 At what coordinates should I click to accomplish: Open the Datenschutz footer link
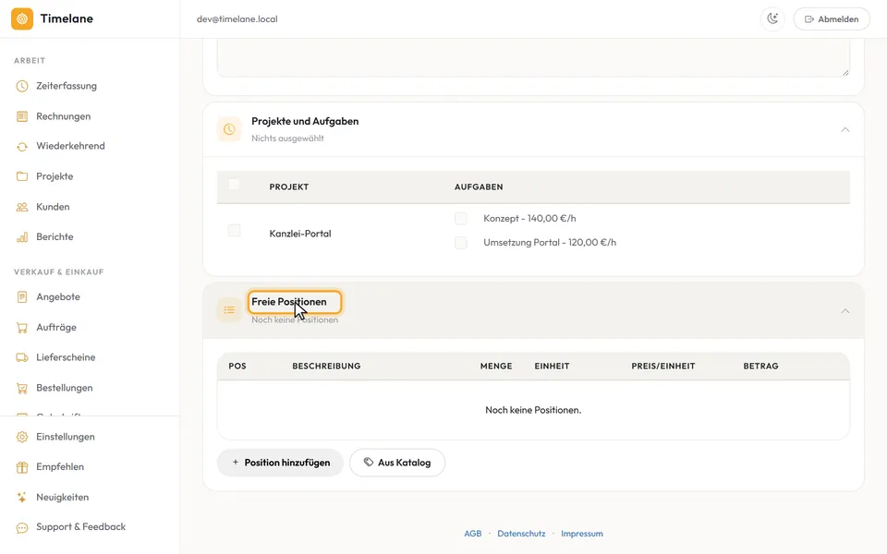[521, 534]
